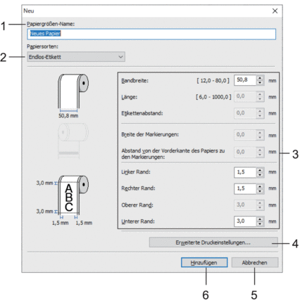Click the Unterer Rand value field
This screenshot has width=300, height=303.
245,221
